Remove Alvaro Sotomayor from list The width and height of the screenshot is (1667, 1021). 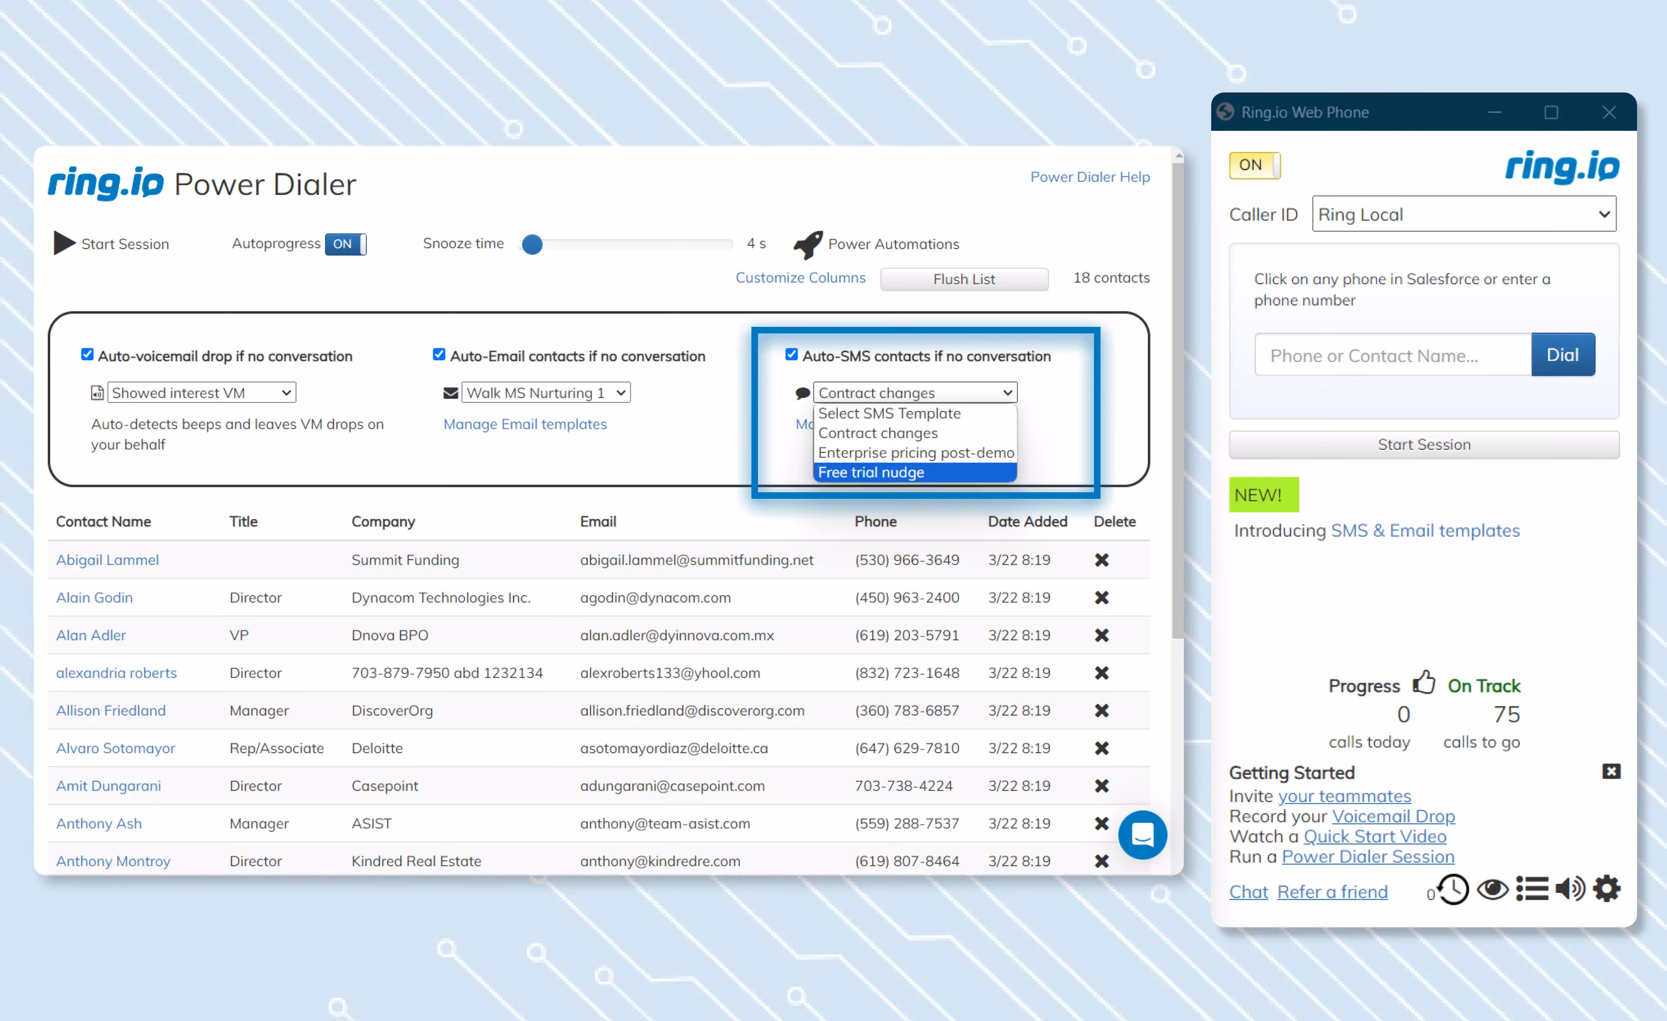click(1101, 748)
